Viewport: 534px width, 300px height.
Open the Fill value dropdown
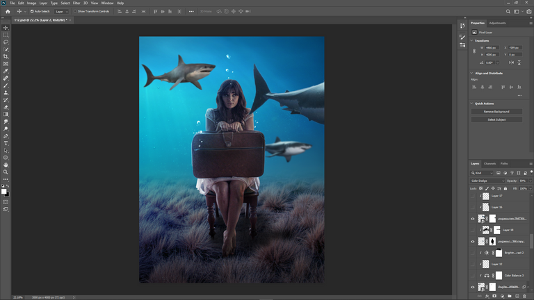(x=531, y=188)
